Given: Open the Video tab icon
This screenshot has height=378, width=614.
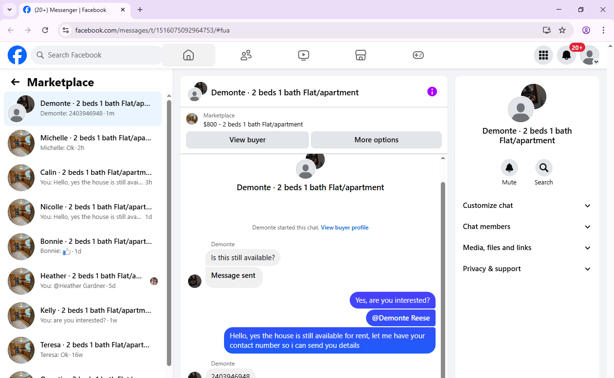Looking at the screenshot, I should 303,55.
